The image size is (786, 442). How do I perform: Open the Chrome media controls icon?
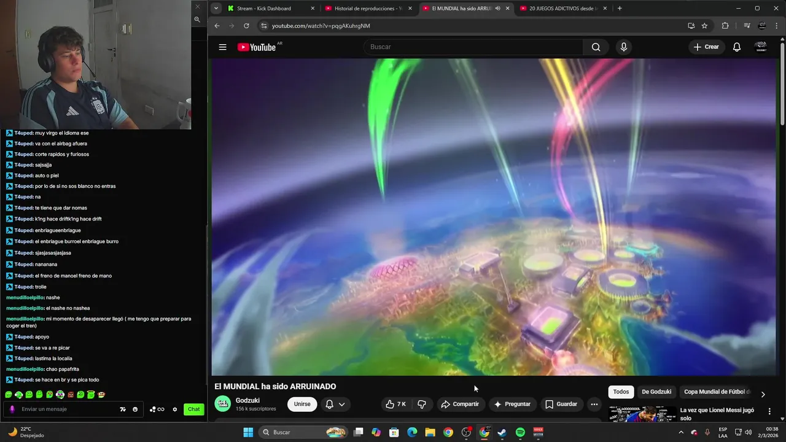(x=747, y=26)
